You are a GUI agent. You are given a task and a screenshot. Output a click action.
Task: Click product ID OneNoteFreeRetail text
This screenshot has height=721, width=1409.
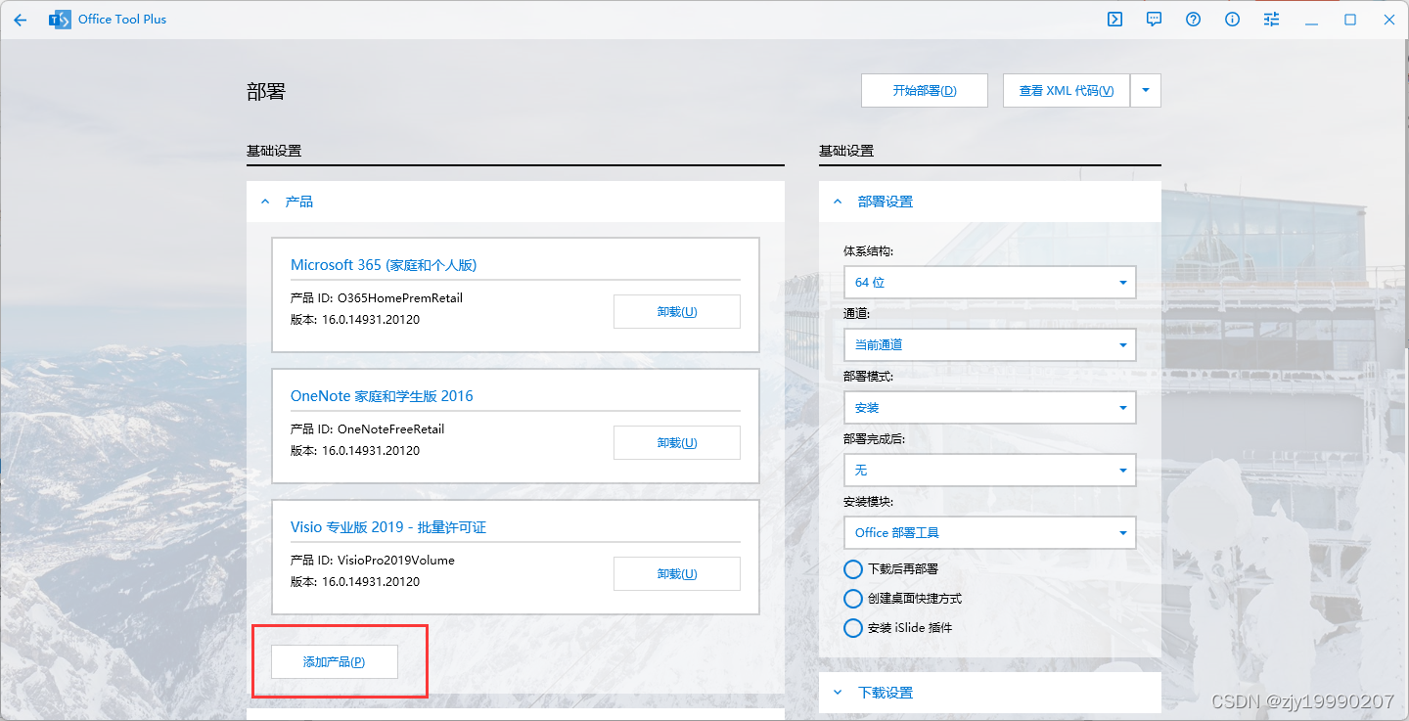coord(391,428)
